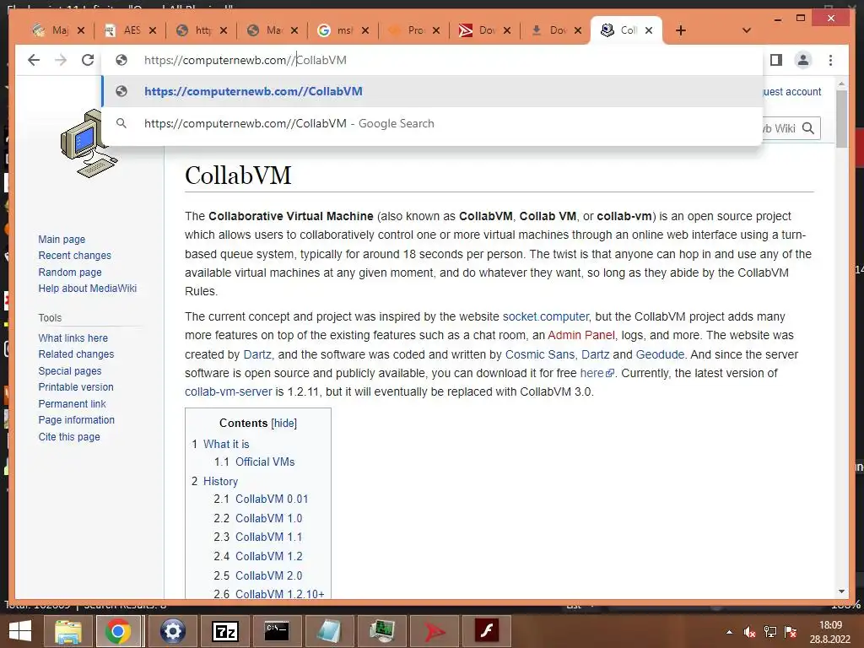Image resolution: width=864 pixels, height=648 pixels.
Task: Open Cite this page link
Action: (69, 436)
